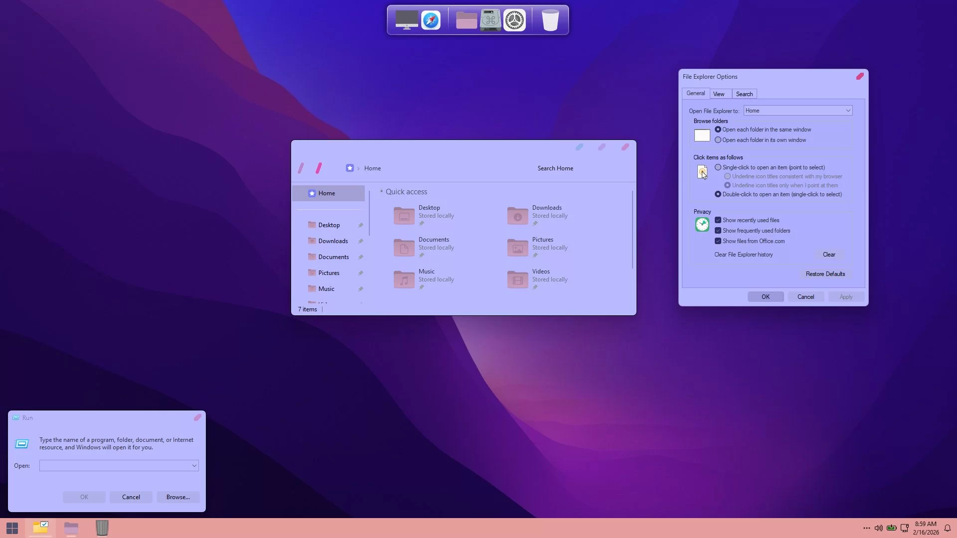Click Browse... in Run dialog

(178, 497)
